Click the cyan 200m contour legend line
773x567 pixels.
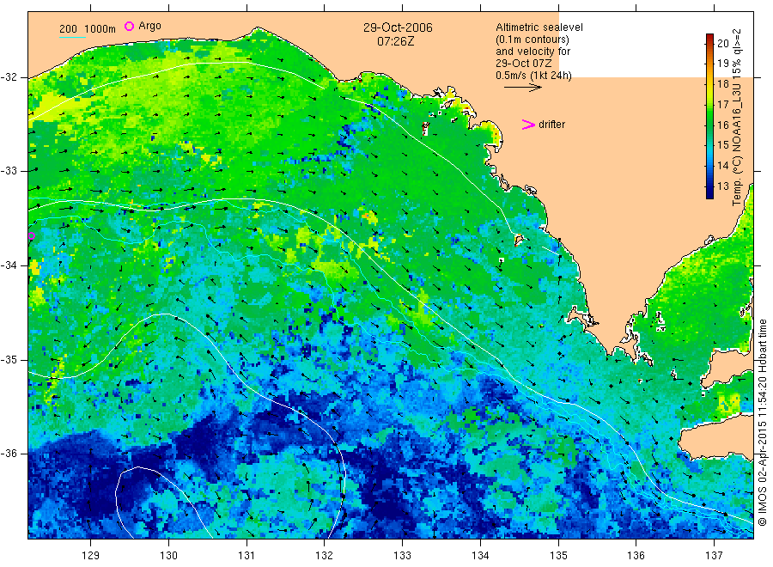point(72,37)
